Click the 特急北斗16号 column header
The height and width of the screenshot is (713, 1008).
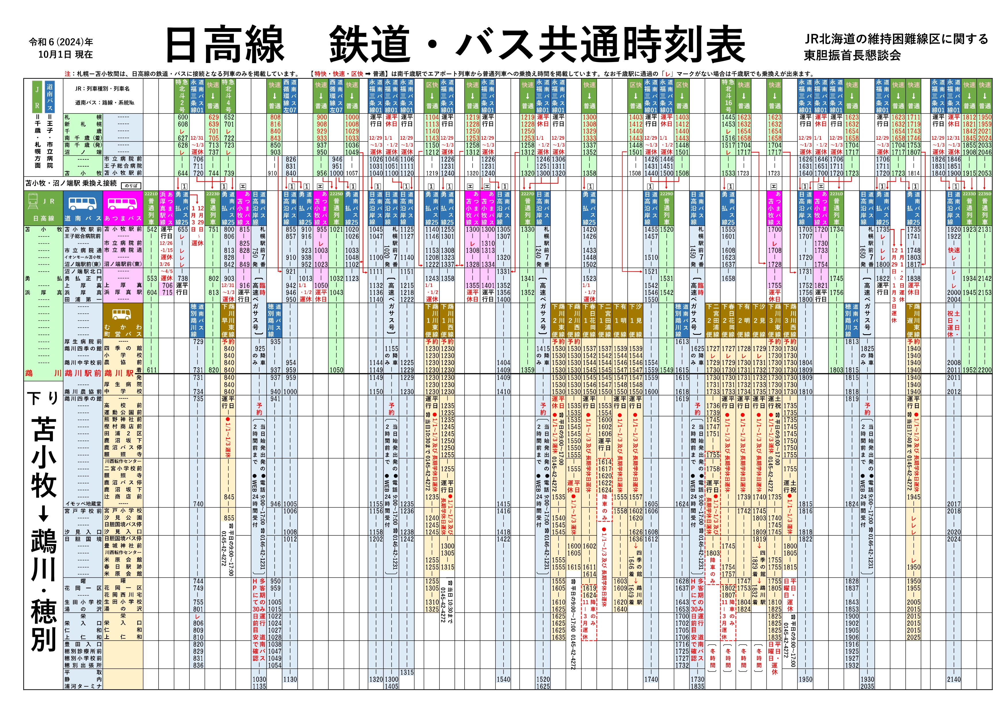[x=728, y=96]
